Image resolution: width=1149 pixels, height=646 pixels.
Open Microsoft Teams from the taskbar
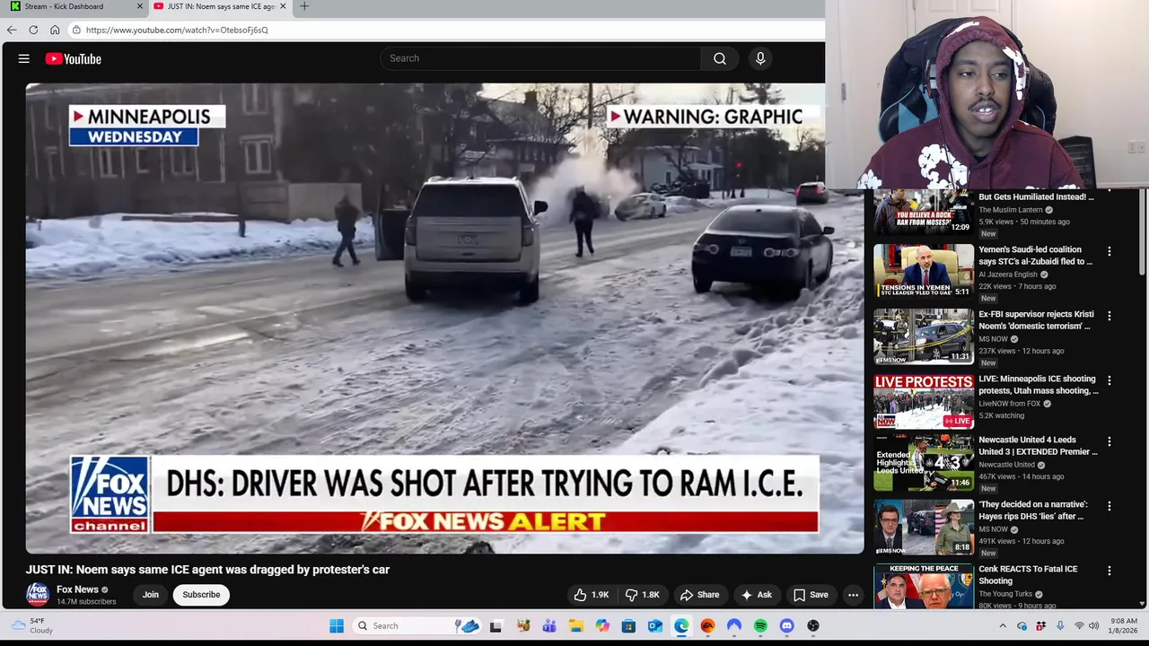549,626
